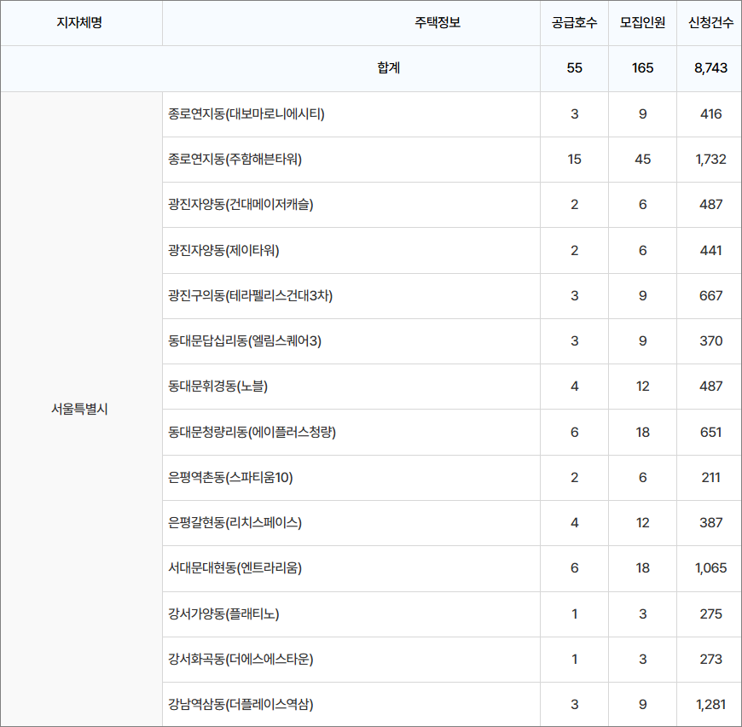
Task: Click the 합계 total row label
Action: click(x=388, y=68)
